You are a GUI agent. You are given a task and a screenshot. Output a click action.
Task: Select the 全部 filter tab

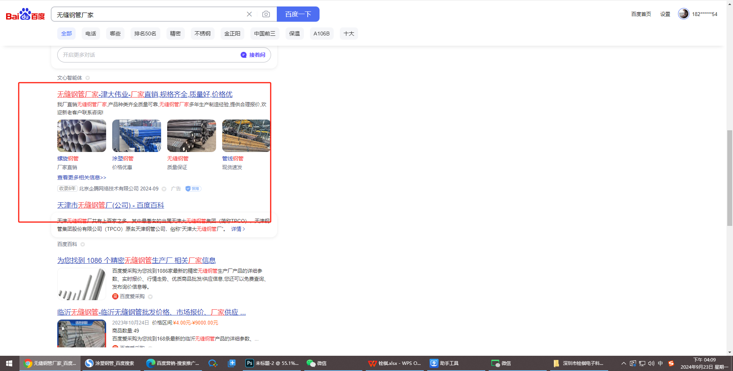coord(66,34)
